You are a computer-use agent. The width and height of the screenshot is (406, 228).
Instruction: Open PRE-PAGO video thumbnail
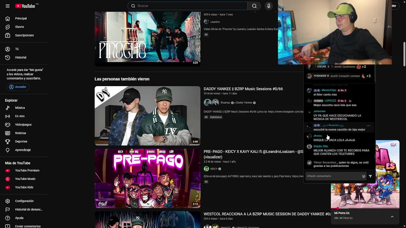pos(147,178)
